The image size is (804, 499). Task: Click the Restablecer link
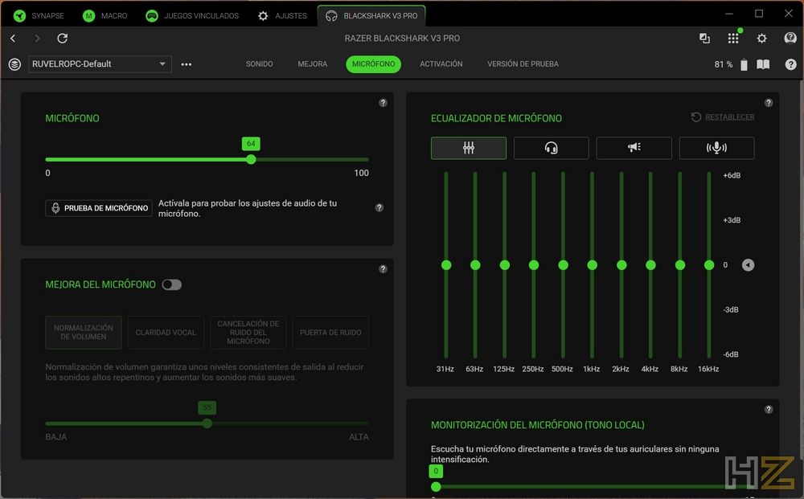click(729, 117)
